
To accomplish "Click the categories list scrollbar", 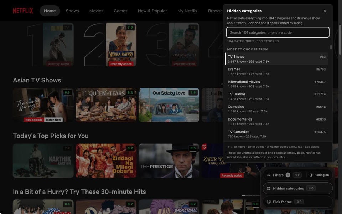I will point(331,47).
